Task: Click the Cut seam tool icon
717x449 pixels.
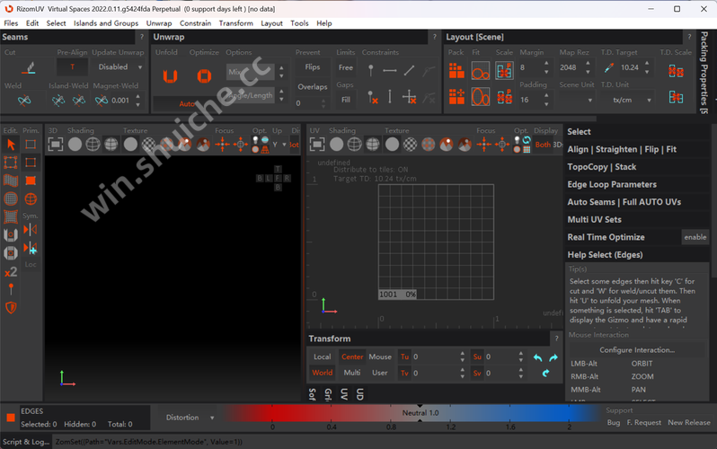Action: click(30, 68)
